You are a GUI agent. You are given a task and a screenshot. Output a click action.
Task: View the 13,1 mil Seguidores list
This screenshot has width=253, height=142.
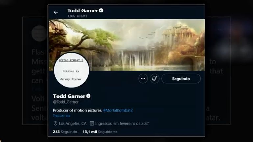click(100, 132)
